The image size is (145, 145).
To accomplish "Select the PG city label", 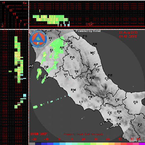I will (x=72, y=57).
